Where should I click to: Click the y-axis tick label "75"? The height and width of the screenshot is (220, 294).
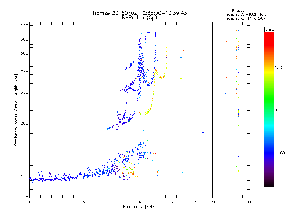(26, 197)
